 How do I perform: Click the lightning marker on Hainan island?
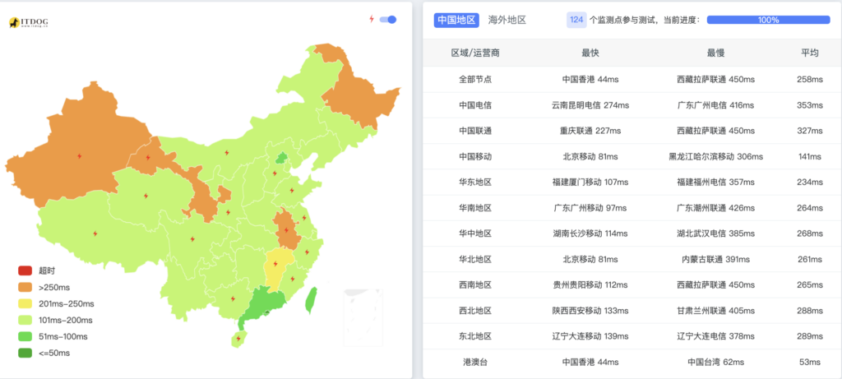(x=238, y=338)
